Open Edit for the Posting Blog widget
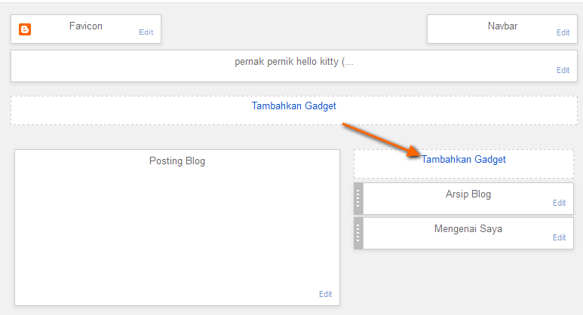This screenshot has height=315, width=583. tap(325, 294)
